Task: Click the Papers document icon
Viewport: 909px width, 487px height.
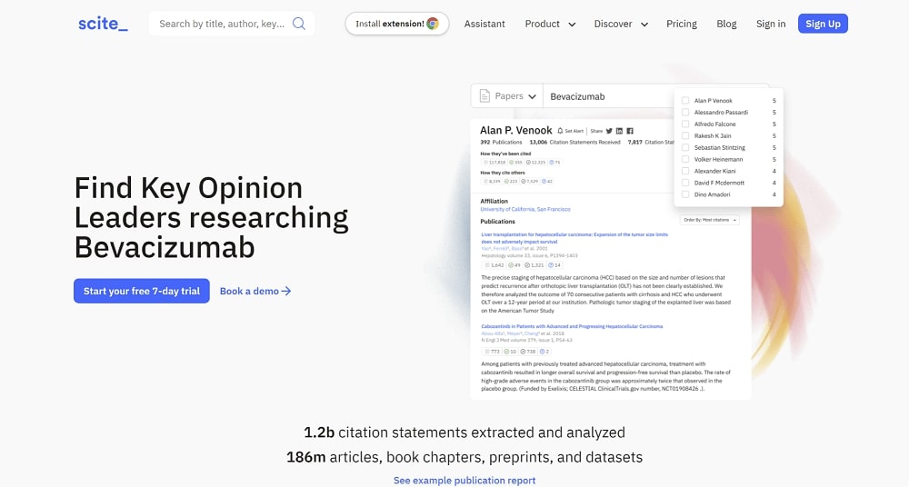Action: click(484, 96)
